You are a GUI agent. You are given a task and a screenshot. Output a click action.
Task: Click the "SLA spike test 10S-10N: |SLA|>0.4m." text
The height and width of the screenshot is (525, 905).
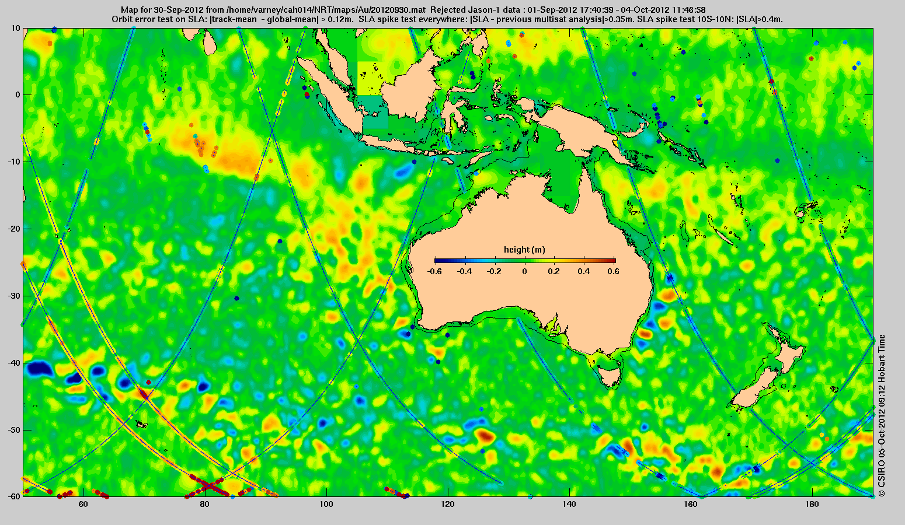[x=711, y=19]
